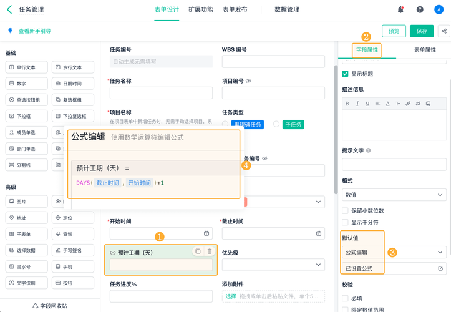The width and height of the screenshot is (451, 312).
Task: Open calendar picker for 截止时间
Action: (x=318, y=233)
